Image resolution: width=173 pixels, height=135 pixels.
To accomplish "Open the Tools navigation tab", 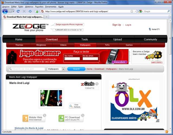I will (x=85, y=39).
